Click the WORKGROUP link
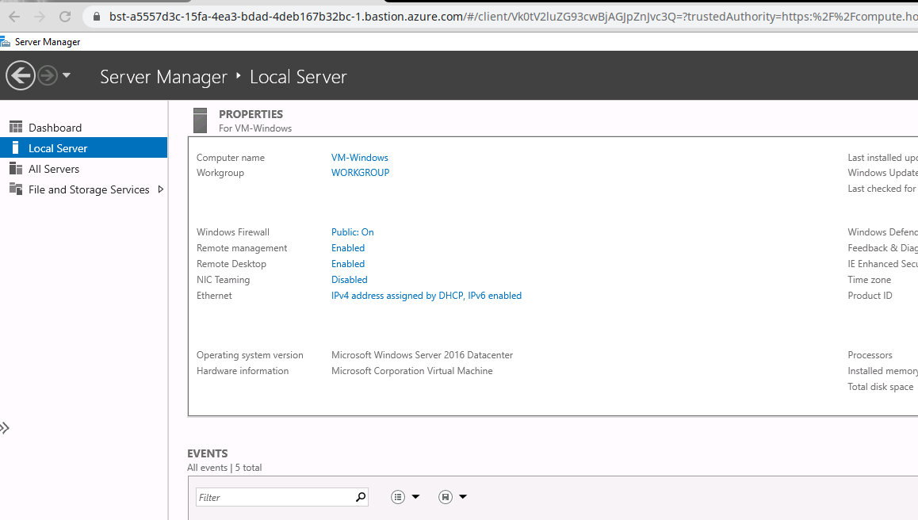 360,173
